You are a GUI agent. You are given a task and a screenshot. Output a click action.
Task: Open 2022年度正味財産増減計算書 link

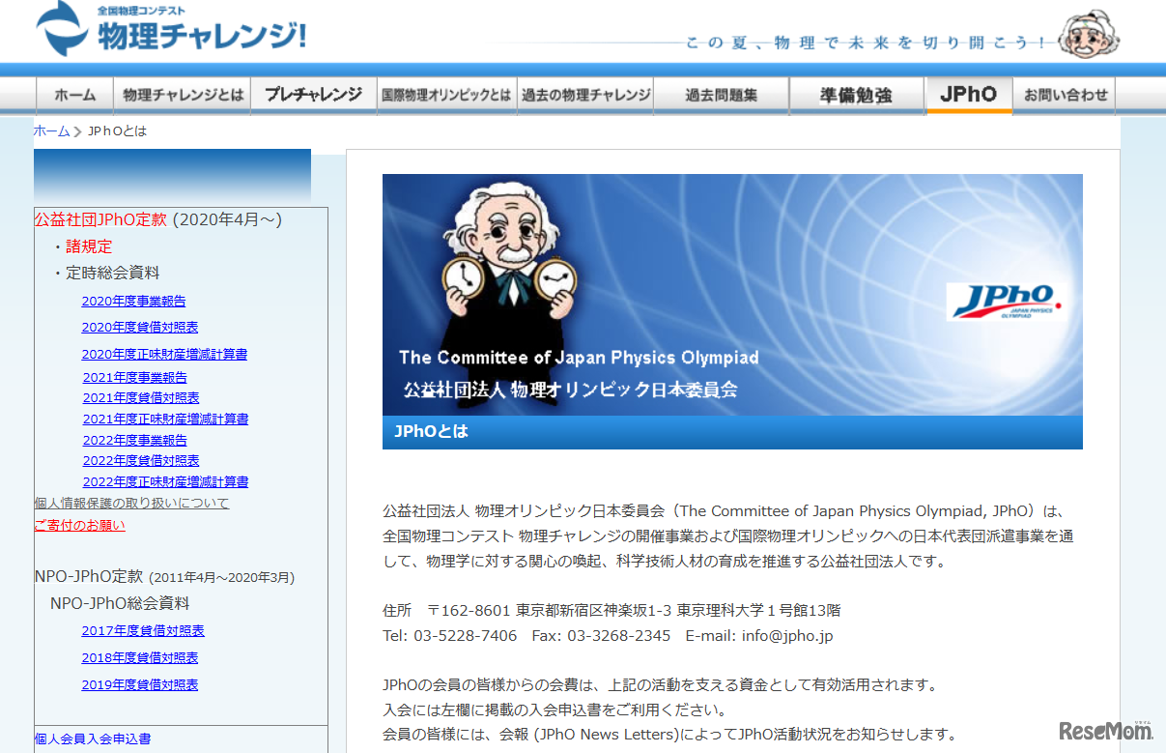click(x=165, y=481)
